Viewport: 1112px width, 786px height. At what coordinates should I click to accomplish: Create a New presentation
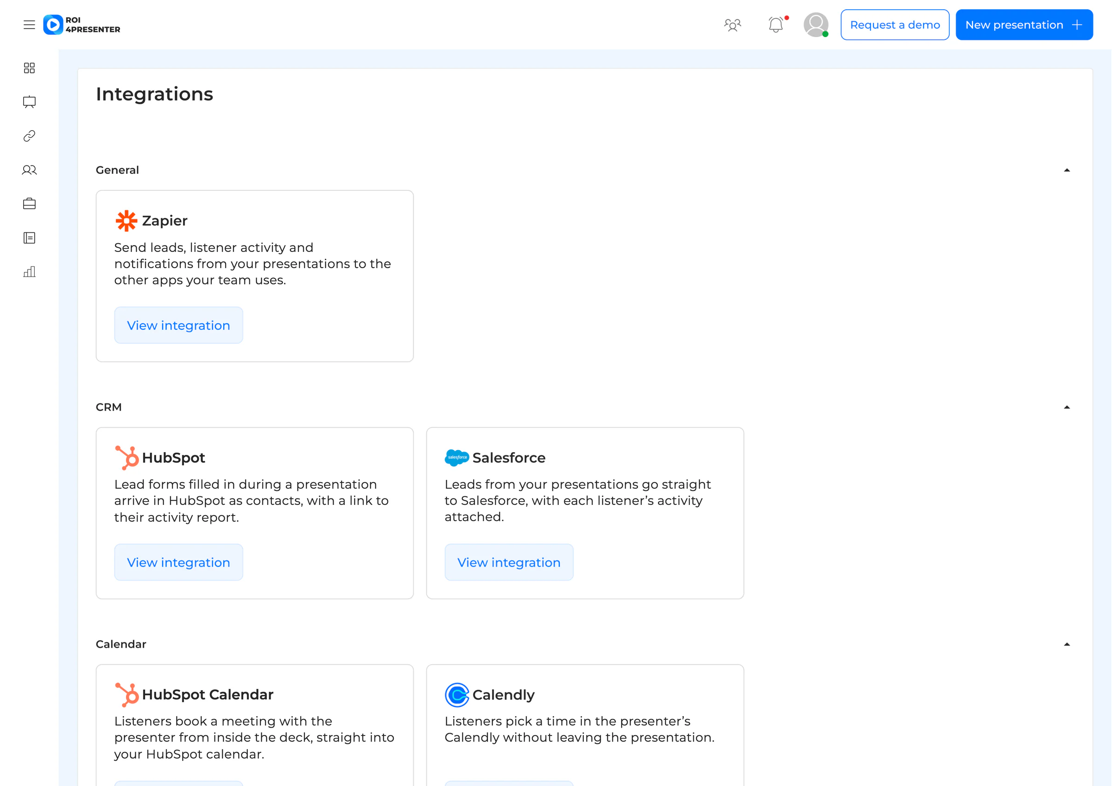pos(1024,25)
